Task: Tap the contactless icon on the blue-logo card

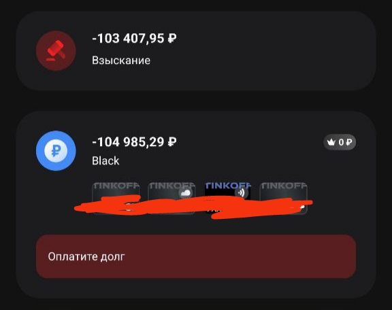Action: (x=241, y=192)
